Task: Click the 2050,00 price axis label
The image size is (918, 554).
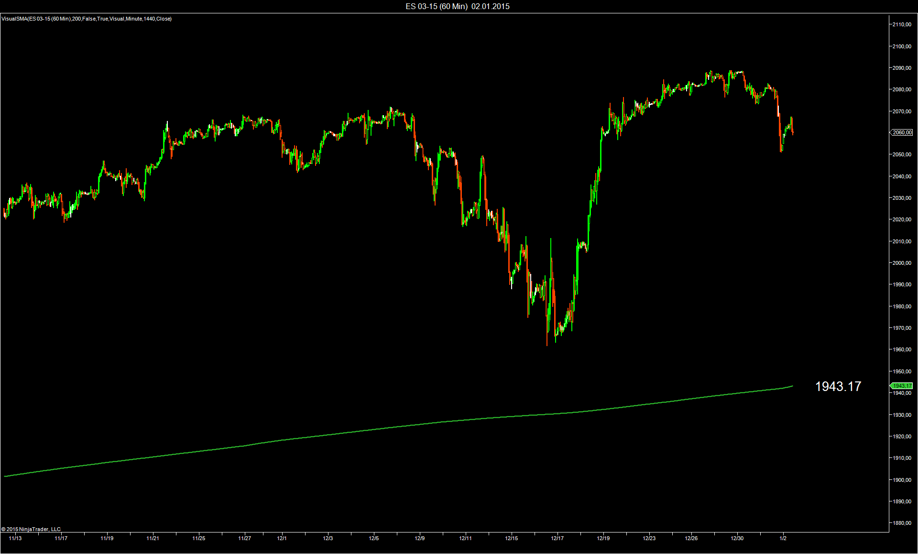Action: click(x=902, y=154)
